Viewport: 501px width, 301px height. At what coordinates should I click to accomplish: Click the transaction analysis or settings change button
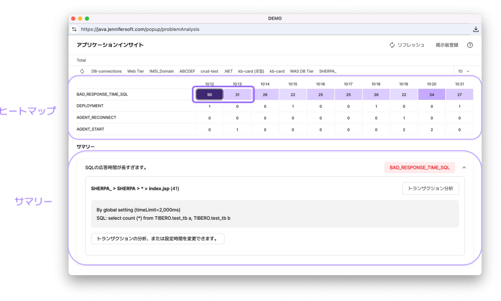tap(158, 239)
